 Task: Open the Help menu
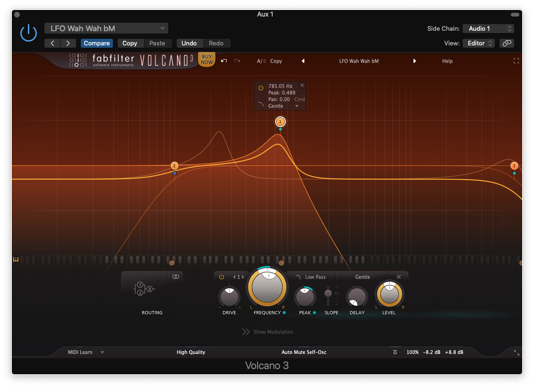point(447,61)
